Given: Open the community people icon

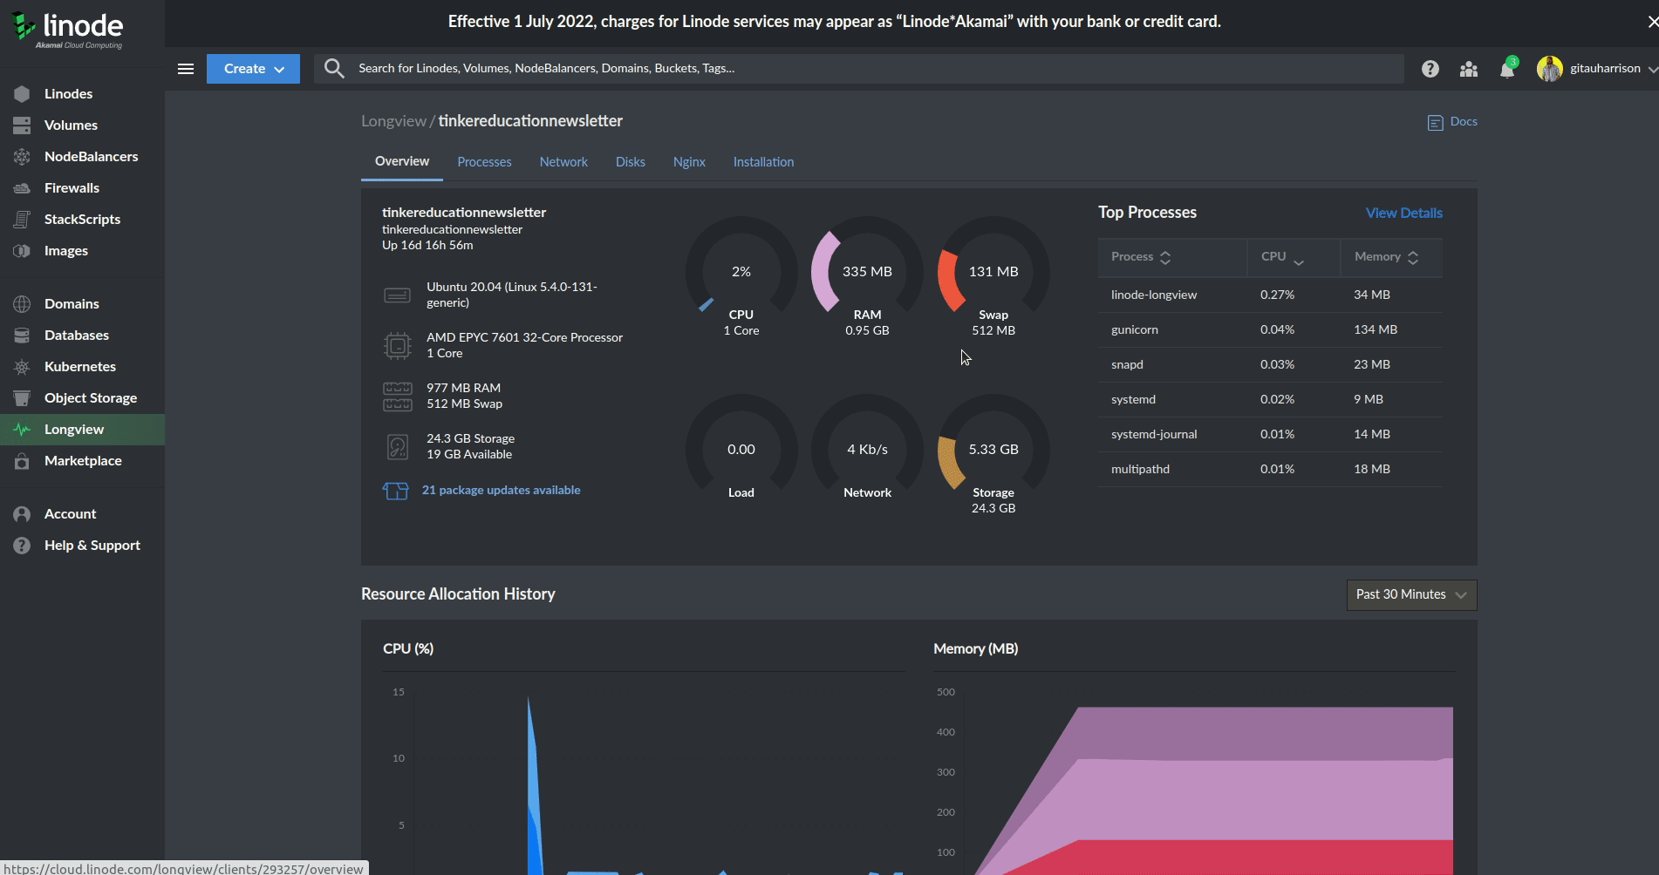Looking at the screenshot, I should tap(1469, 69).
